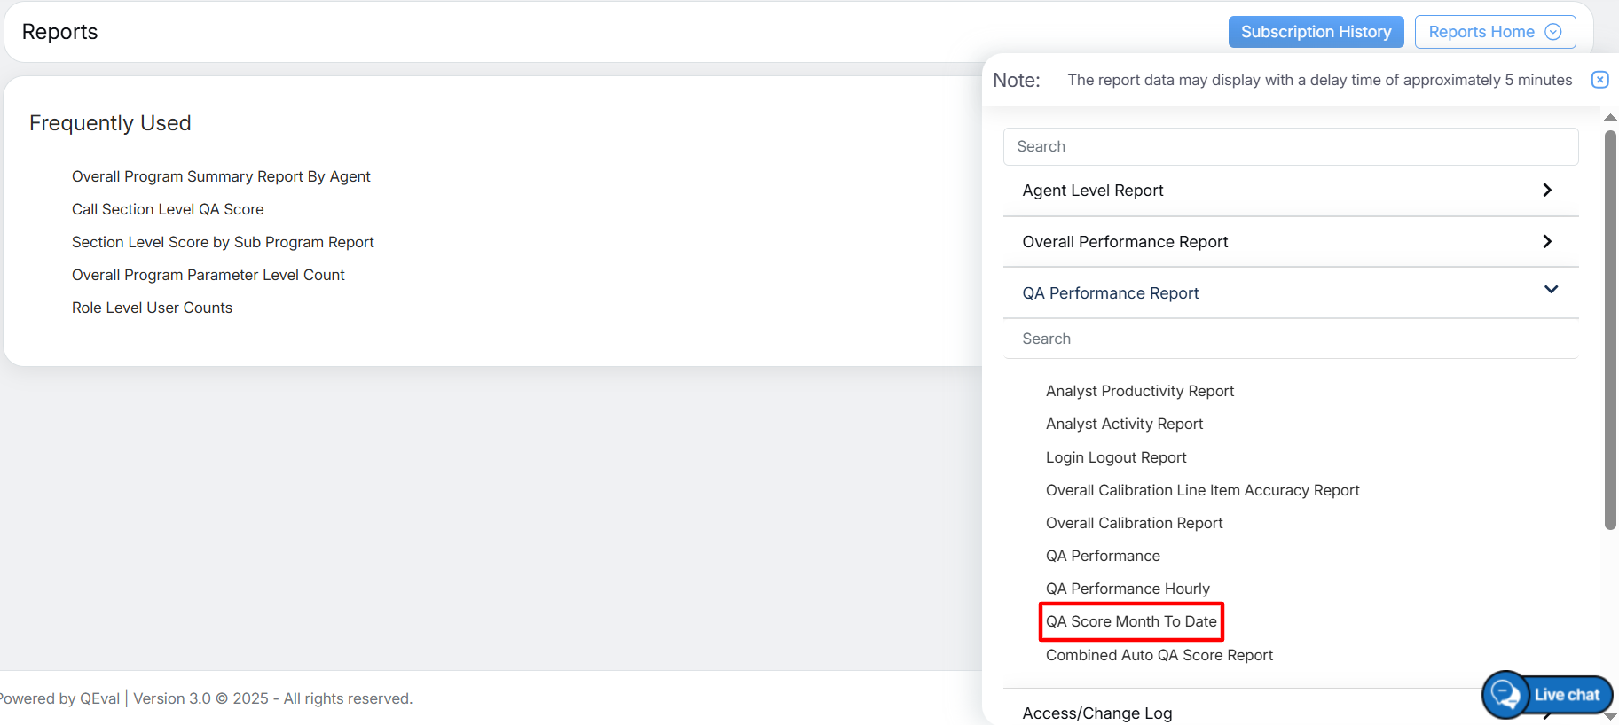
Task: Open the QA Performance Hourly report
Action: pos(1127,589)
